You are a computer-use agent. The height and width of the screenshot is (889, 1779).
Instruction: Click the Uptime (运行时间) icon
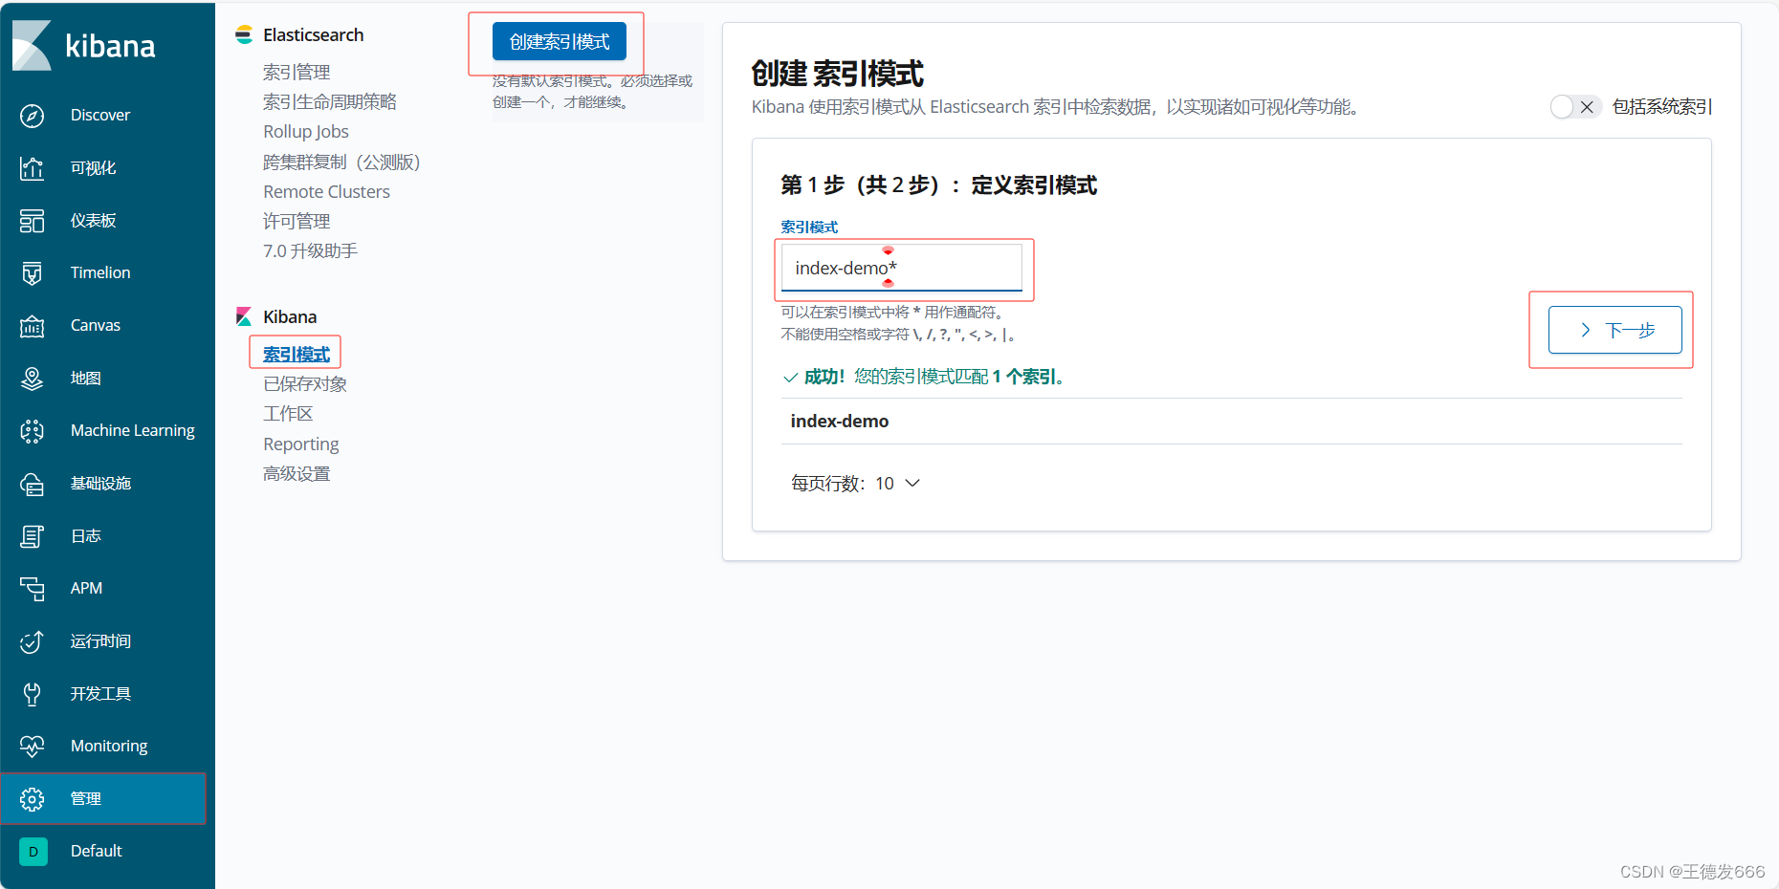pos(33,641)
